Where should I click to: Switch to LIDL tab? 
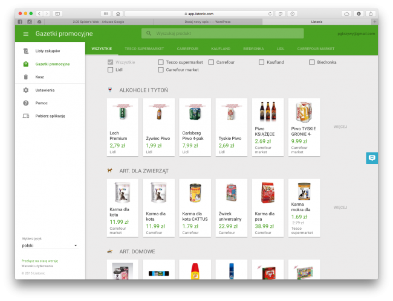(x=281, y=49)
